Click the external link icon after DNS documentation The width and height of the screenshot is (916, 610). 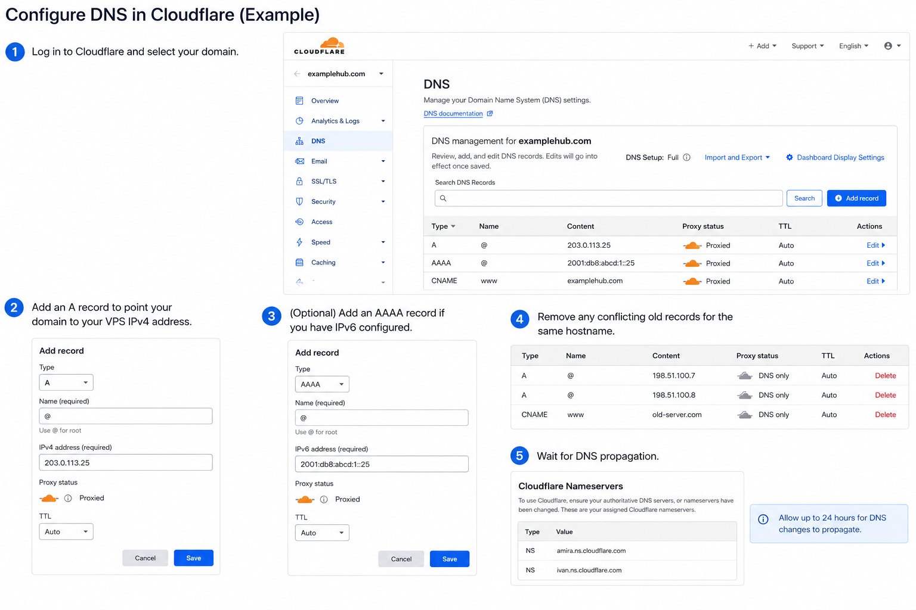(x=490, y=113)
